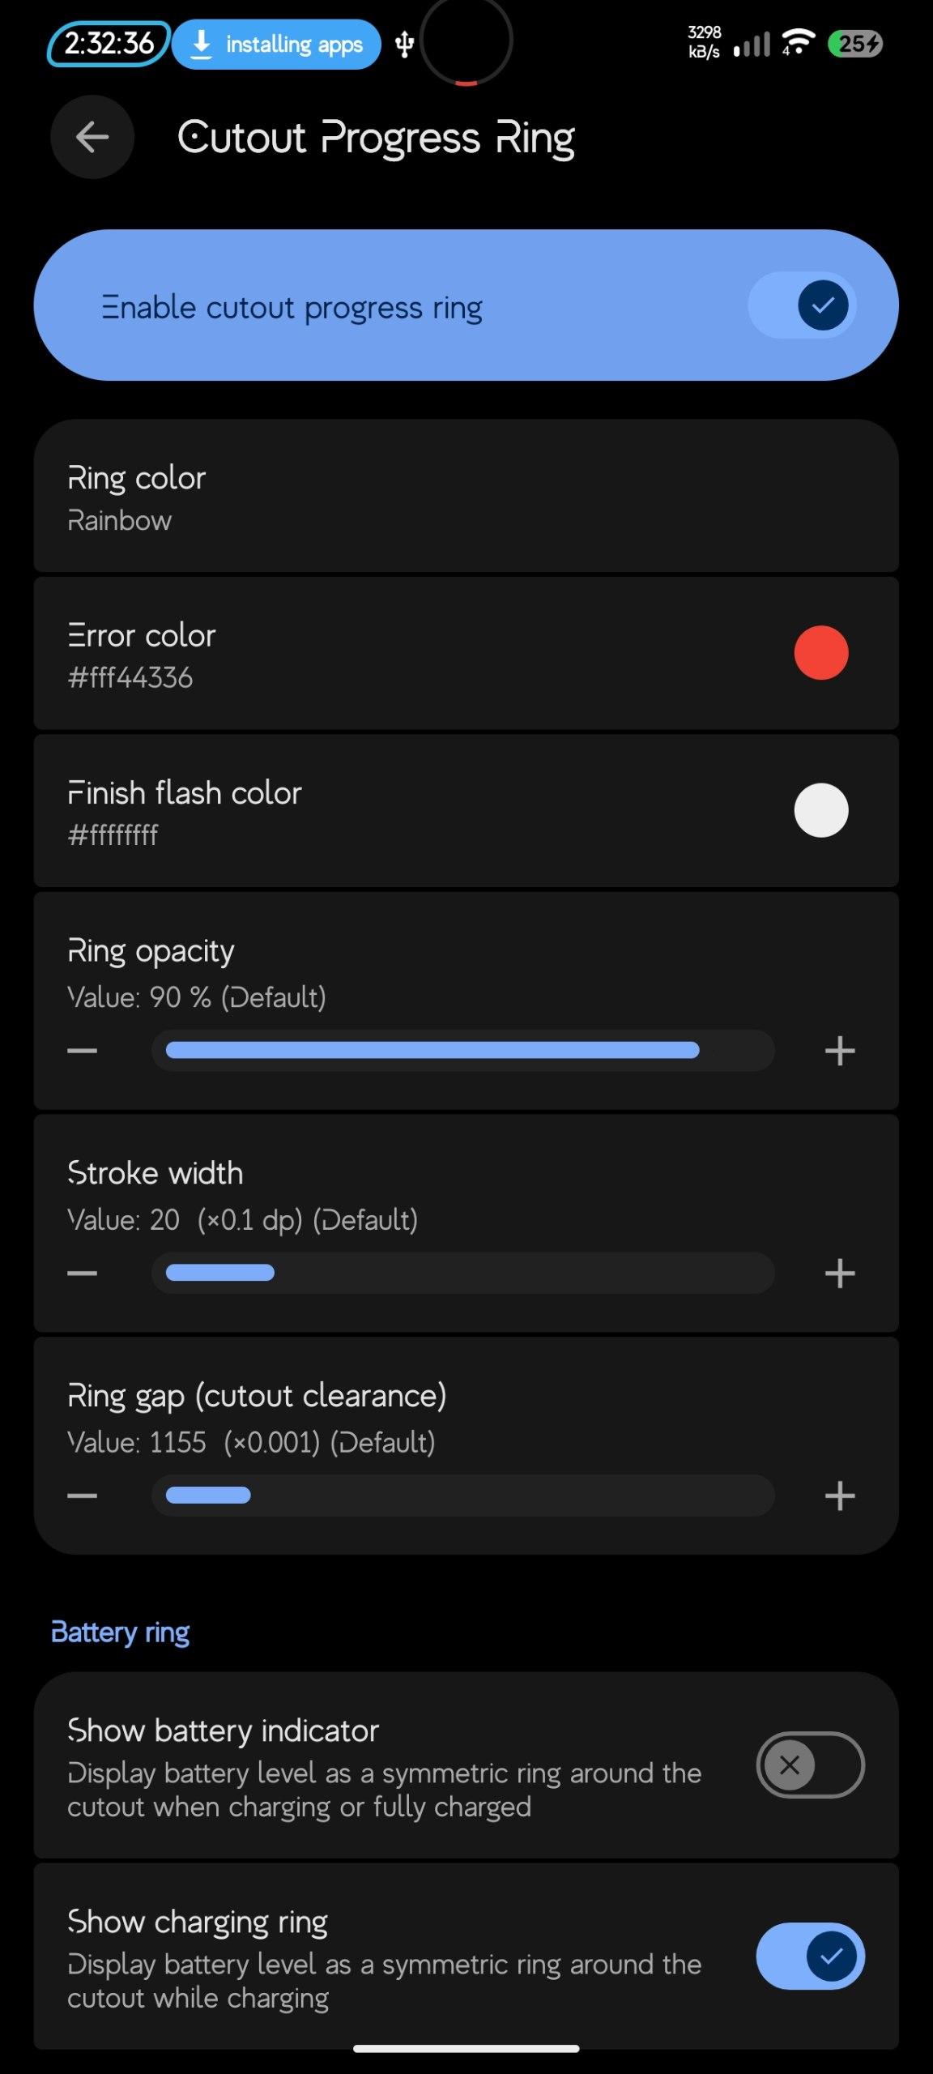Decrease Ring opacity with minus icon

point(82,1051)
